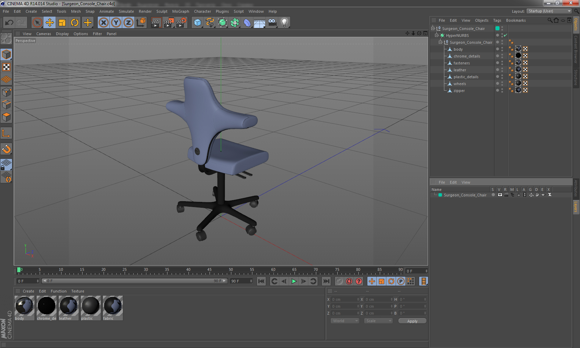Screen dimensions: 580x348
Task: Open the spline tools icon
Action: click(x=210, y=23)
